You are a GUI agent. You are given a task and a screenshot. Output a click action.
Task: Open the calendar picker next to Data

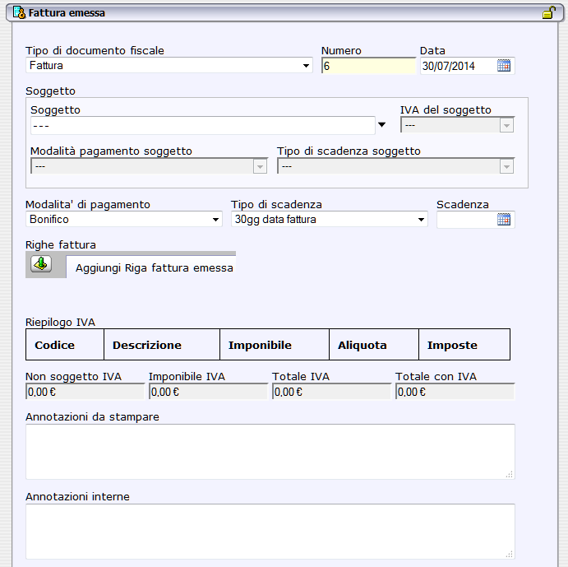tap(504, 66)
